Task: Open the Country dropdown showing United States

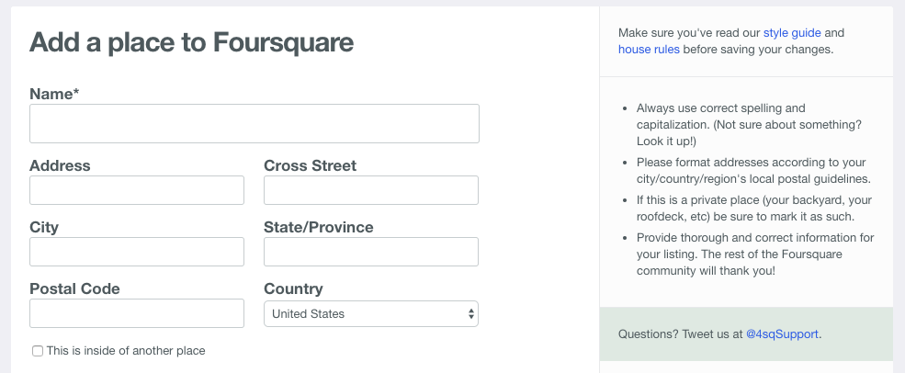Action: point(371,313)
